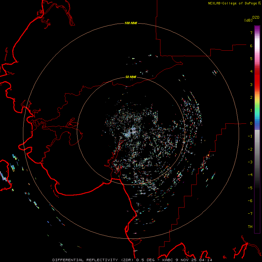Click the -6 value on color scale
The height and width of the screenshot is (262, 262).
(250, 201)
